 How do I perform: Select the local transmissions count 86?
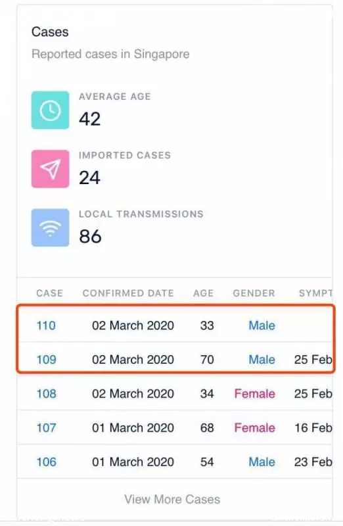click(90, 237)
